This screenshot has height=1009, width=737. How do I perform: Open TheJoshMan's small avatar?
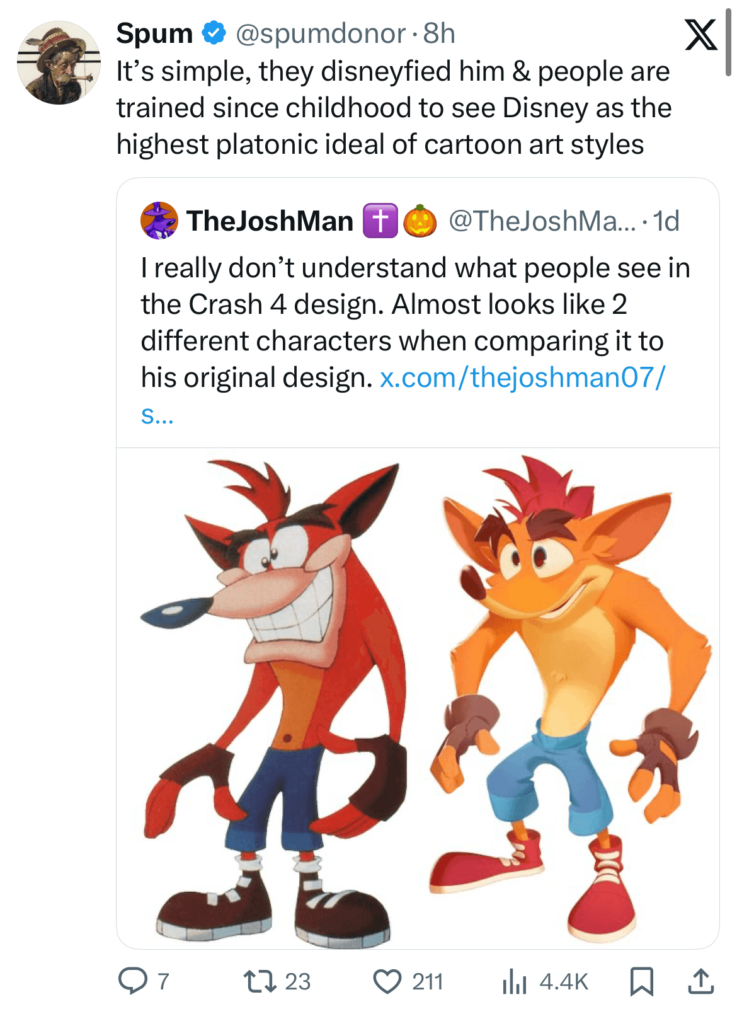(x=159, y=221)
